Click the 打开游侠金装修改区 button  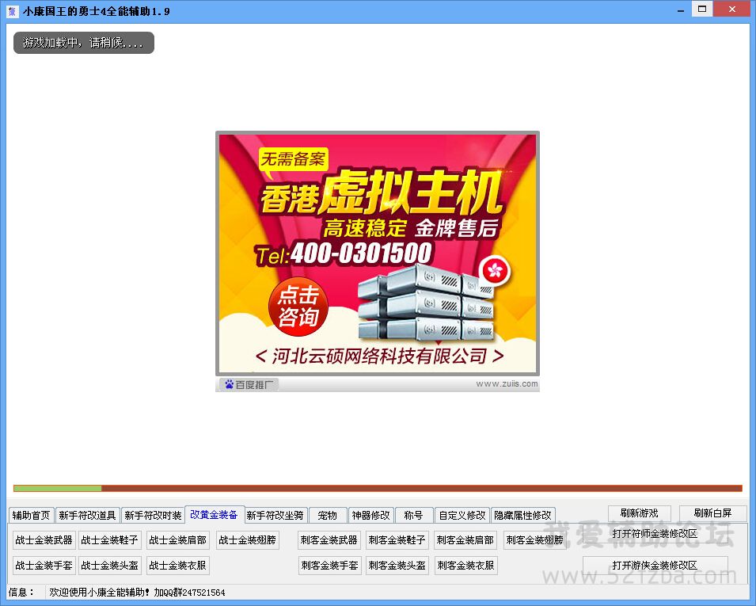click(655, 565)
